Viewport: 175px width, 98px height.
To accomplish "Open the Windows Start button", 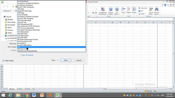I will 3,95.
